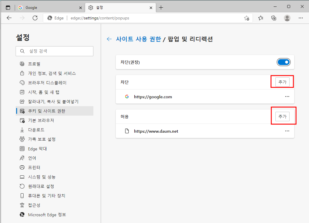This screenshot has height=223, width=309.
Task: Open more options for https://www.daum.net entry
Action: (287, 131)
